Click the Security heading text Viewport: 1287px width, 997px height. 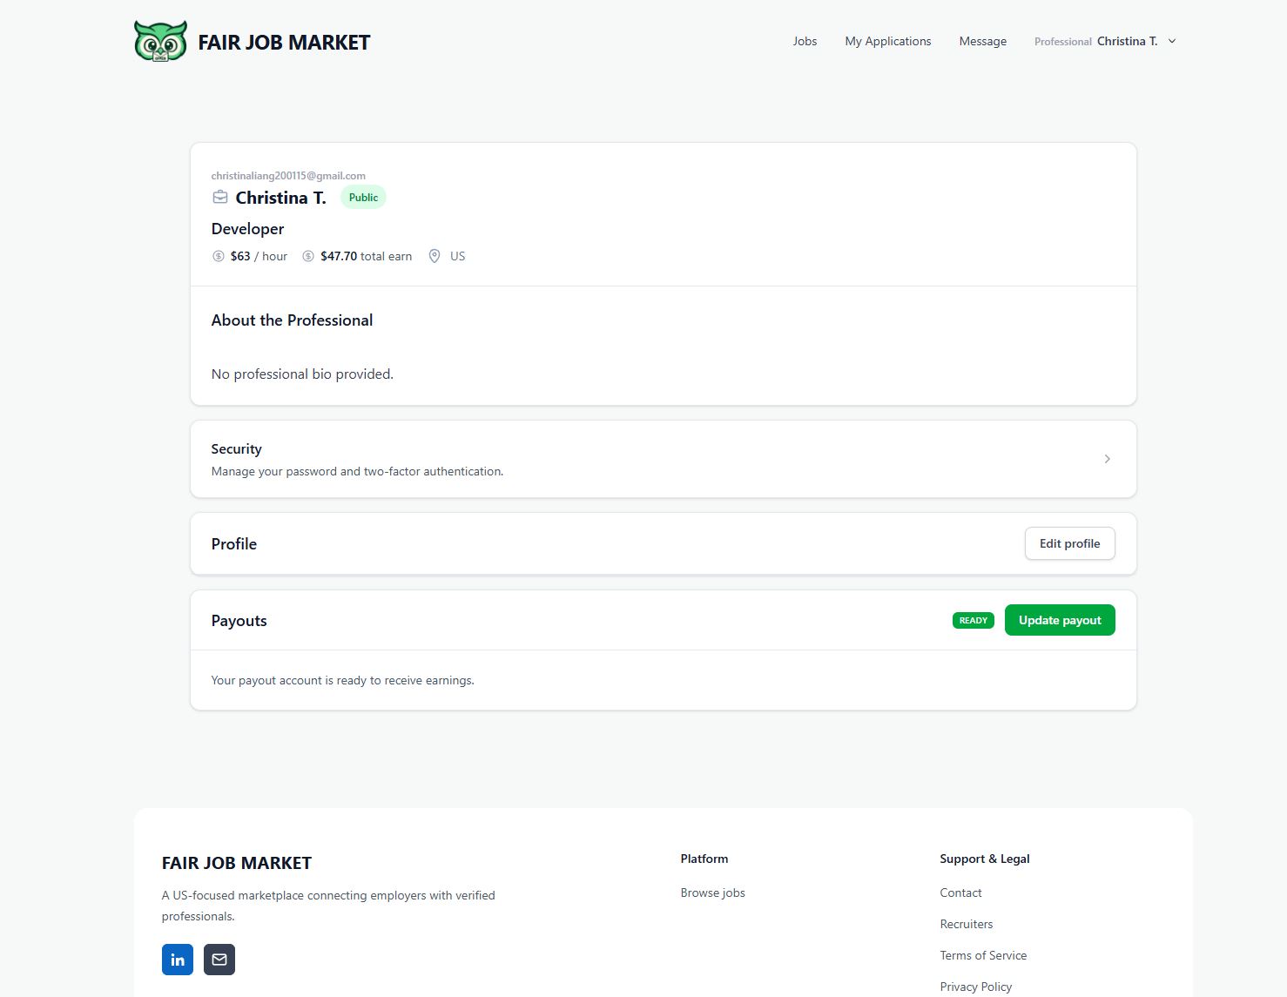click(x=236, y=449)
